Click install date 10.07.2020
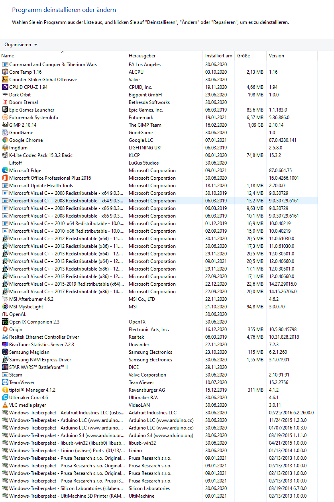 click(216, 382)
